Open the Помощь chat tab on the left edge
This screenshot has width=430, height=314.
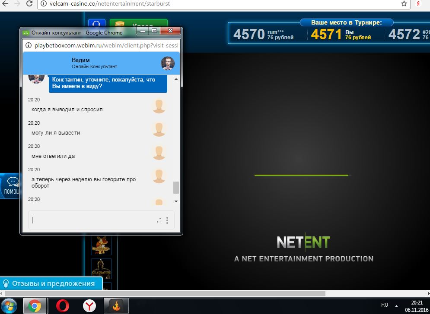coord(10,186)
